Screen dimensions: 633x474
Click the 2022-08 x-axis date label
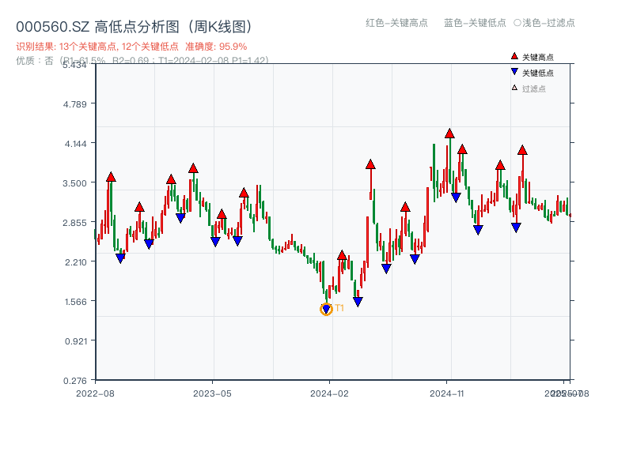point(95,393)
